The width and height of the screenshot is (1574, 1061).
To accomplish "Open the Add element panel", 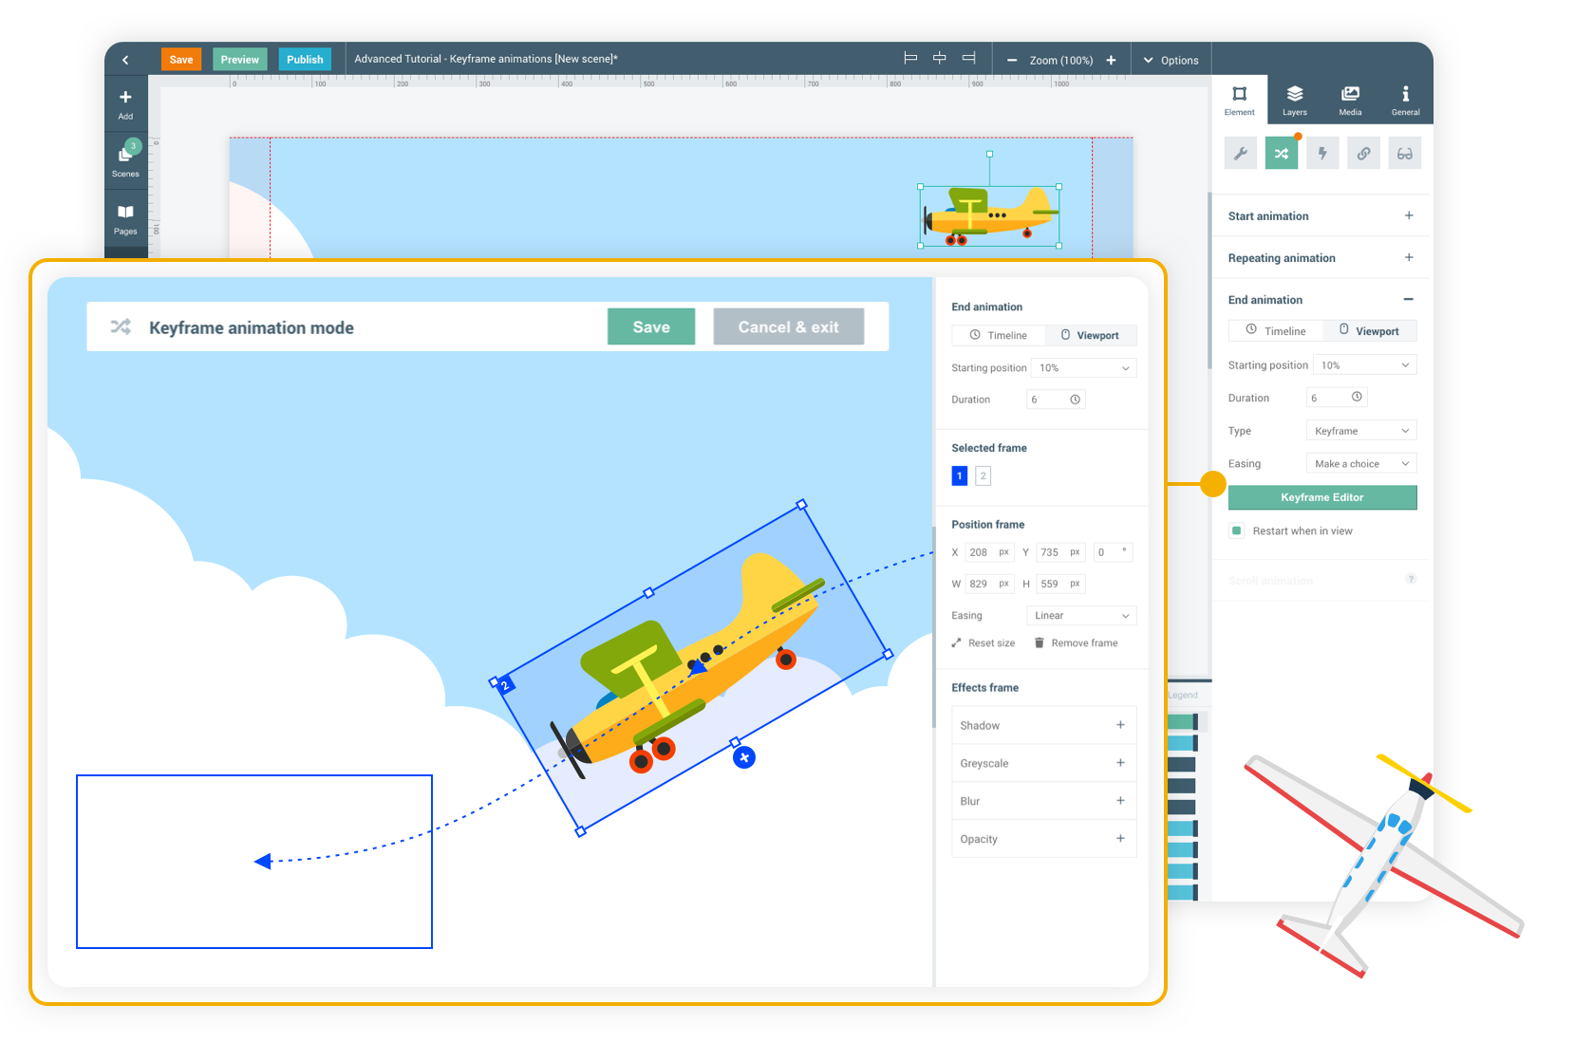I will click(x=125, y=103).
